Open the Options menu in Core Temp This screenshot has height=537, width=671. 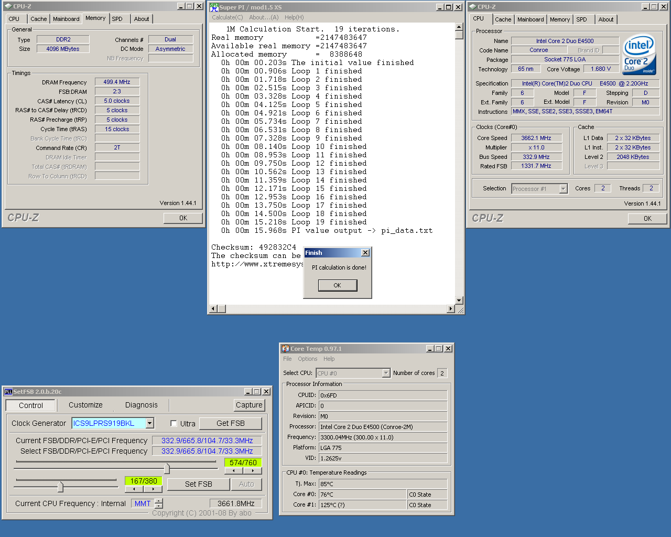308,359
